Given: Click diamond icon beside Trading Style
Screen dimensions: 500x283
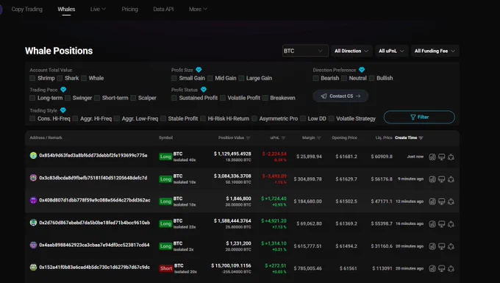Looking at the screenshot, I should [63, 110].
